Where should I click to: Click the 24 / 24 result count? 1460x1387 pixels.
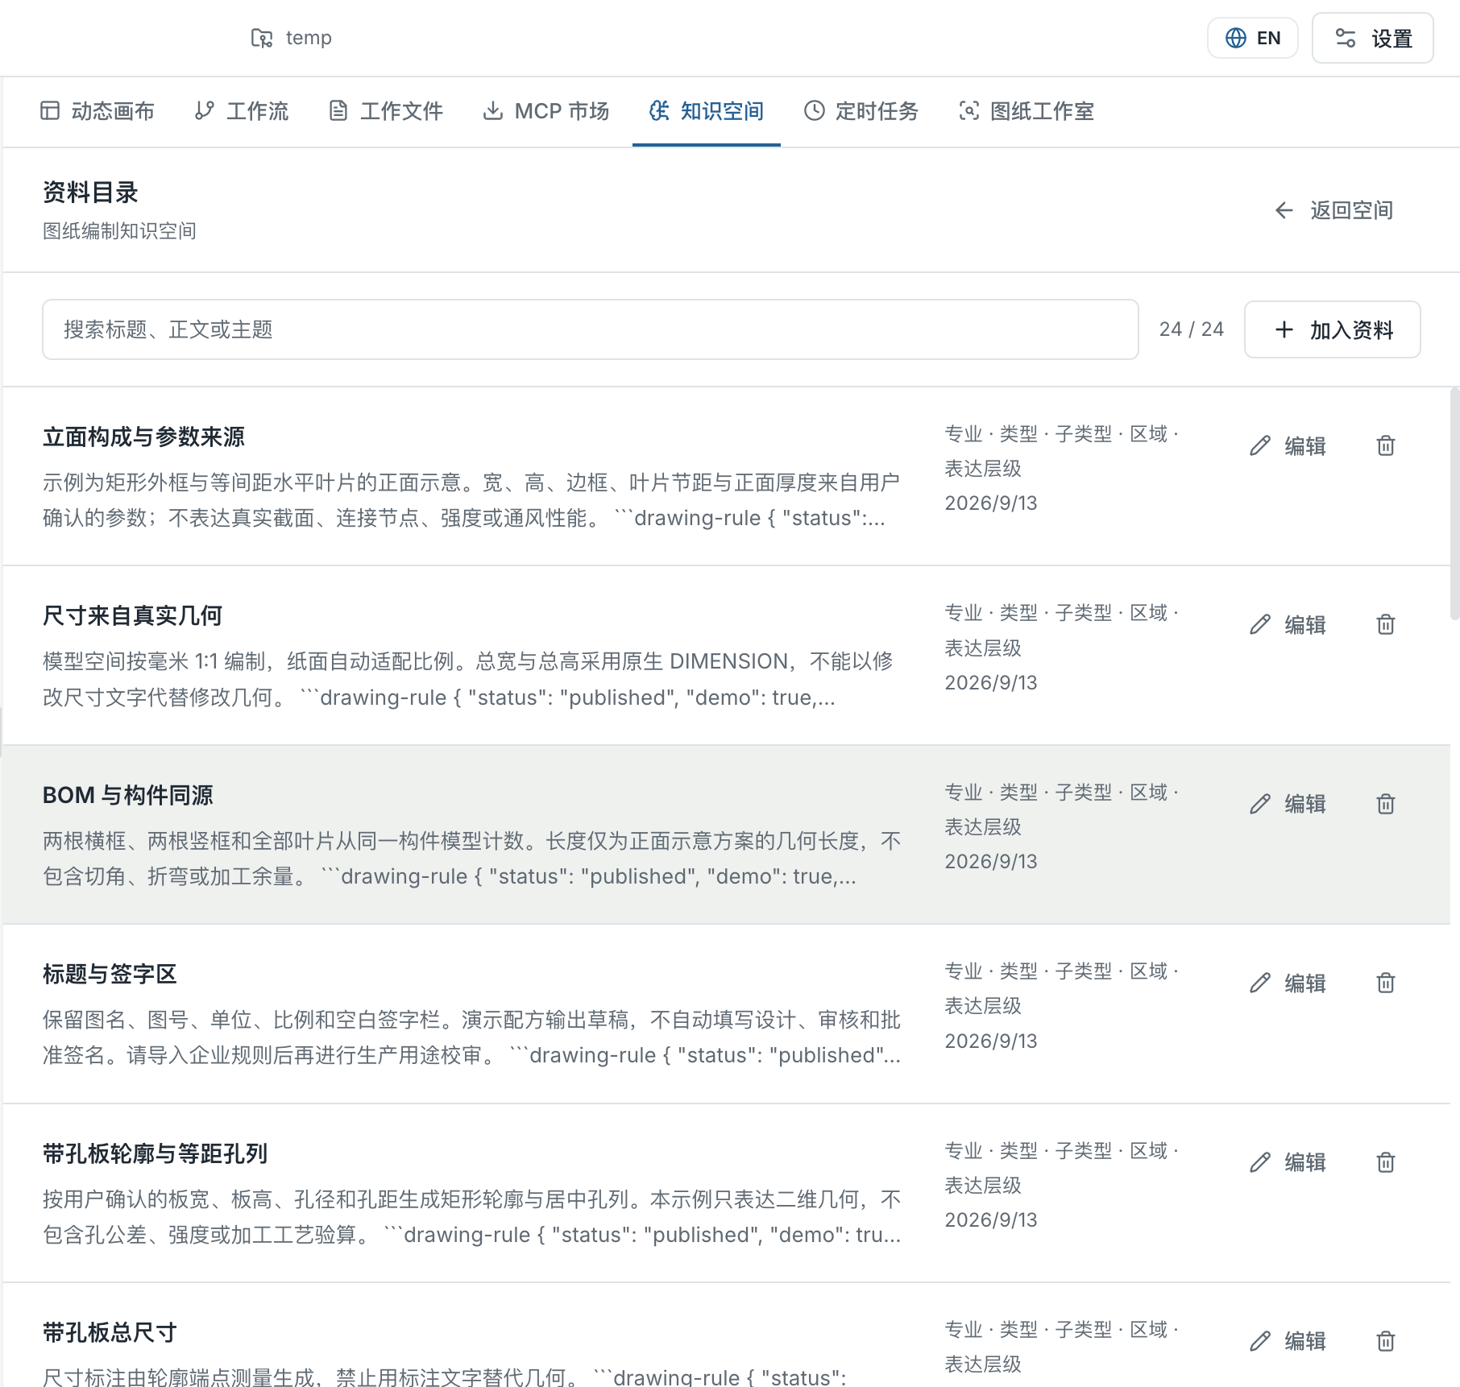point(1191,329)
